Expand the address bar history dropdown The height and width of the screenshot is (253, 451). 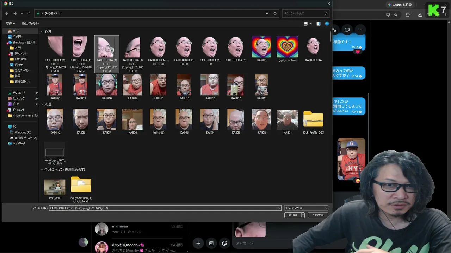click(x=267, y=13)
